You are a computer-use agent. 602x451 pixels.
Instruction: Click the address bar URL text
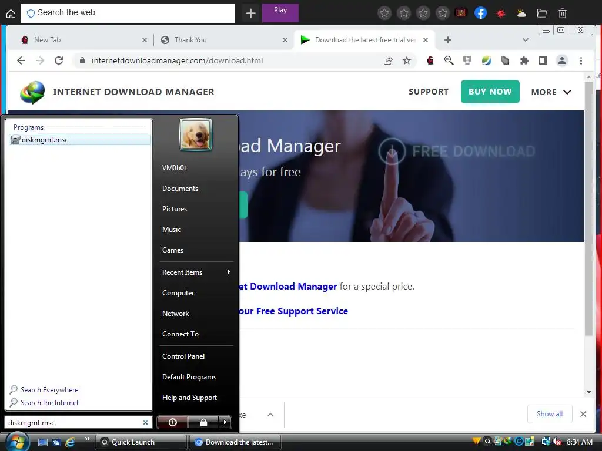pyautogui.click(x=177, y=60)
